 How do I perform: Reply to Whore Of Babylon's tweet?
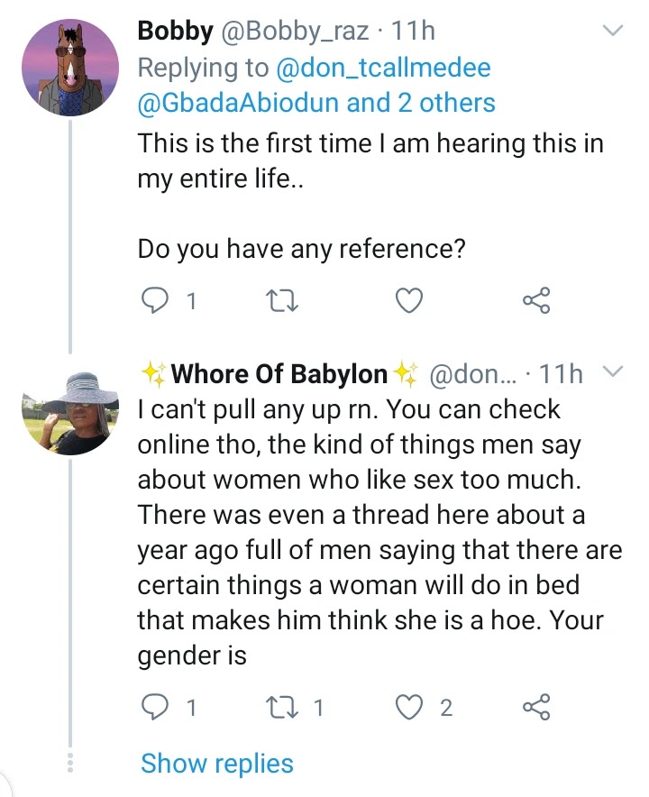point(157,708)
